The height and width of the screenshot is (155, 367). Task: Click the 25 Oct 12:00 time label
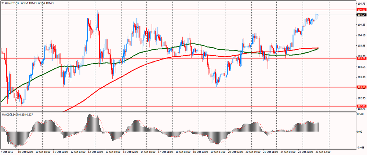[322, 152]
